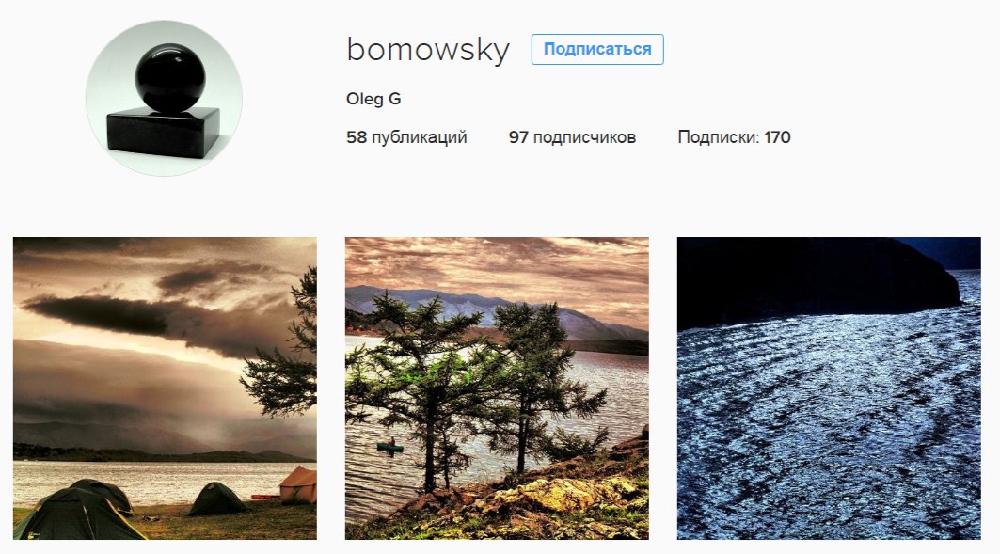Screen dimensions: 1000x554
Task: Select the bomowsky username heading
Action: (428, 50)
